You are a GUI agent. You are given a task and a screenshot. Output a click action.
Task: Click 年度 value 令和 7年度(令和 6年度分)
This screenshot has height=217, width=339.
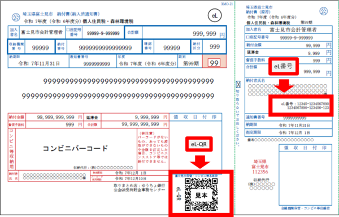[x=147, y=64]
